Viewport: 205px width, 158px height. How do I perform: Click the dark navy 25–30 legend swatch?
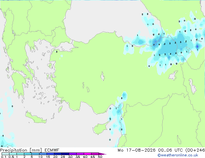click(x=65, y=154)
